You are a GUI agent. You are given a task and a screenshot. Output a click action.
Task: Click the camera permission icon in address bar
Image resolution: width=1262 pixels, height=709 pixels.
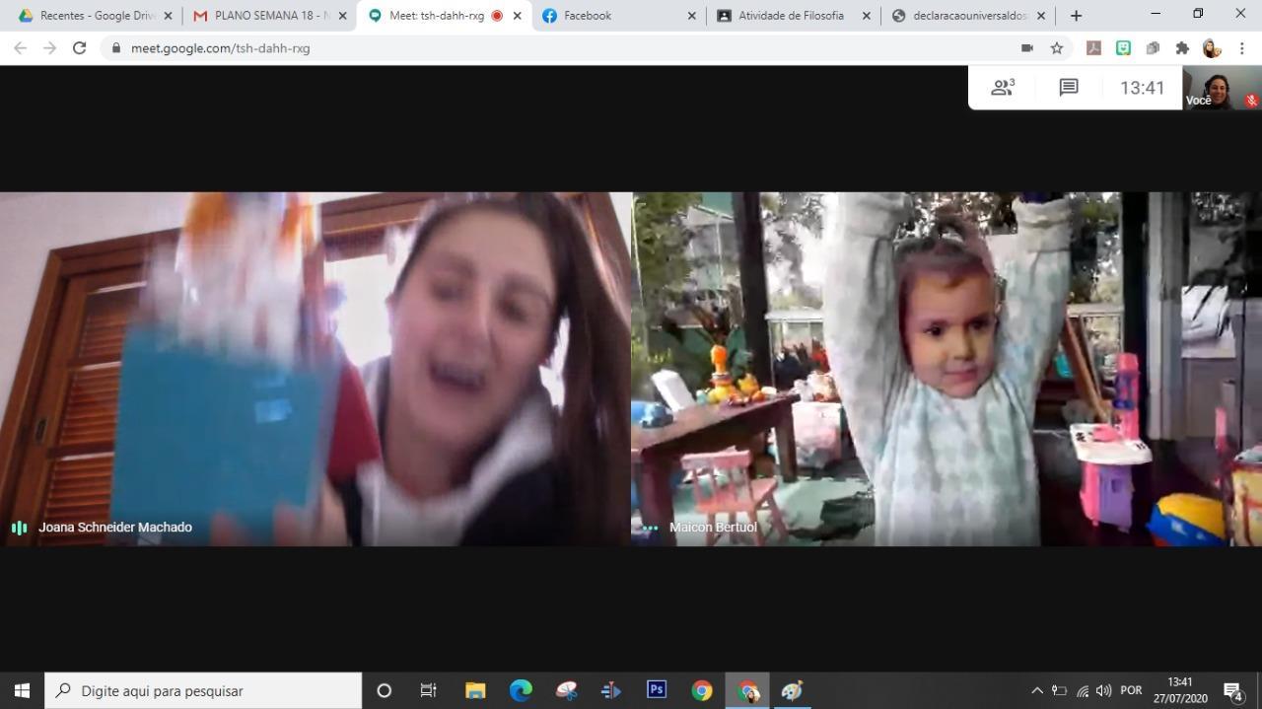click(1026, 48)
